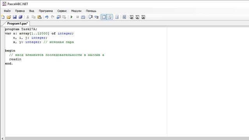Open the Вид menu
Viewport: 249px width, 140px height.
32,11
